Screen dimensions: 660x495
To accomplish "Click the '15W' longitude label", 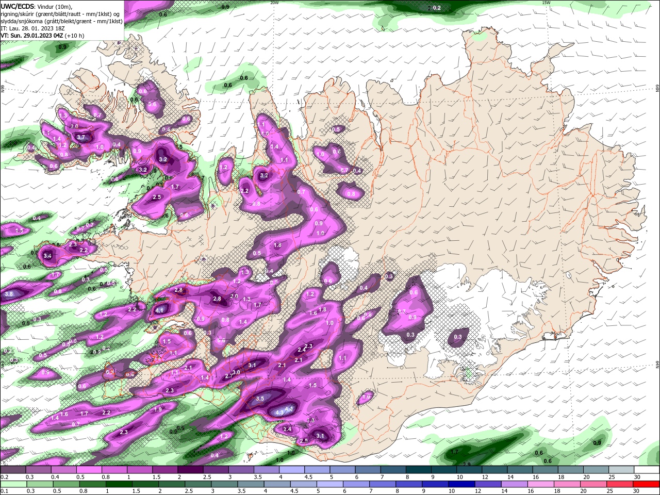I will click(x=546, y=3).
